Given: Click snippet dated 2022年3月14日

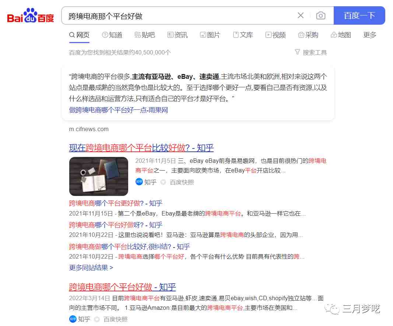Looking at the screenshot, I should (196, 303).
